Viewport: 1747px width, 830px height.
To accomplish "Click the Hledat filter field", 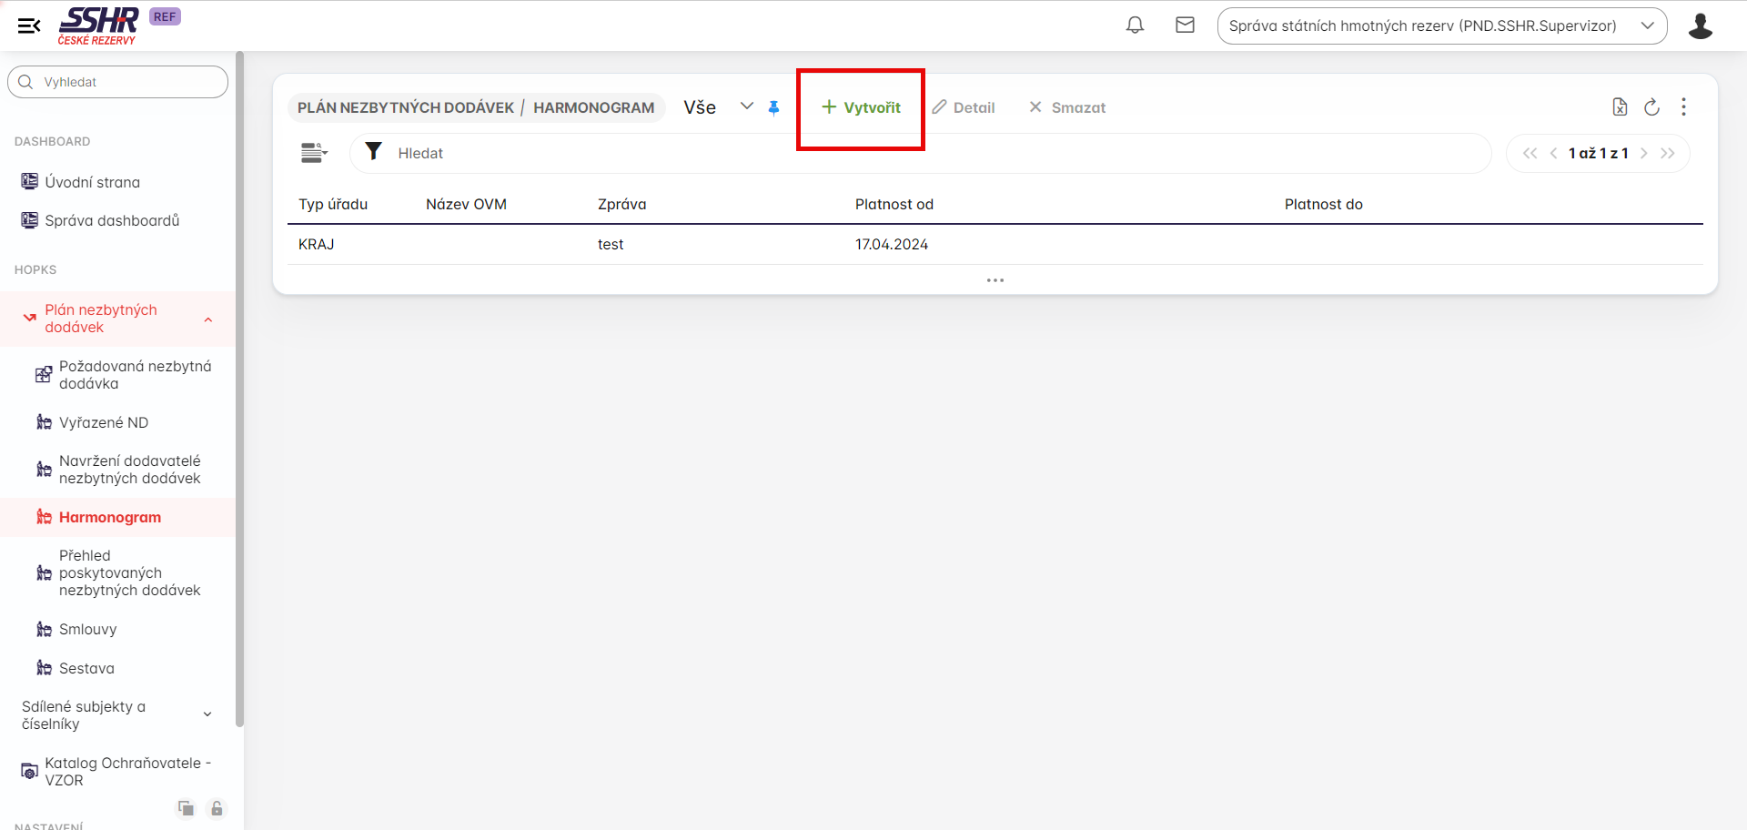I will 919,153.
